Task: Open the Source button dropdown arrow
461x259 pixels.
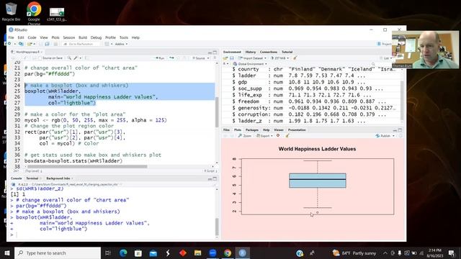Action: pos(208,58)
